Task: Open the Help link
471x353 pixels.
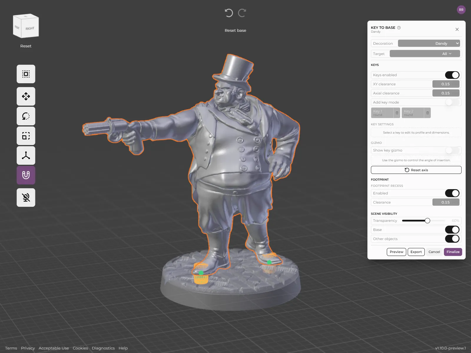Action: 123,348
